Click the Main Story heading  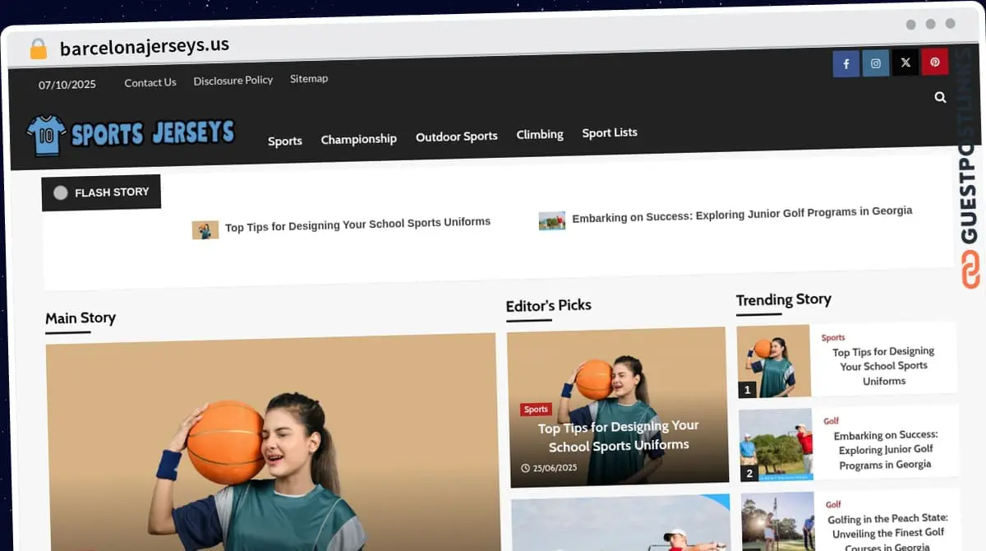coord(81,318)
